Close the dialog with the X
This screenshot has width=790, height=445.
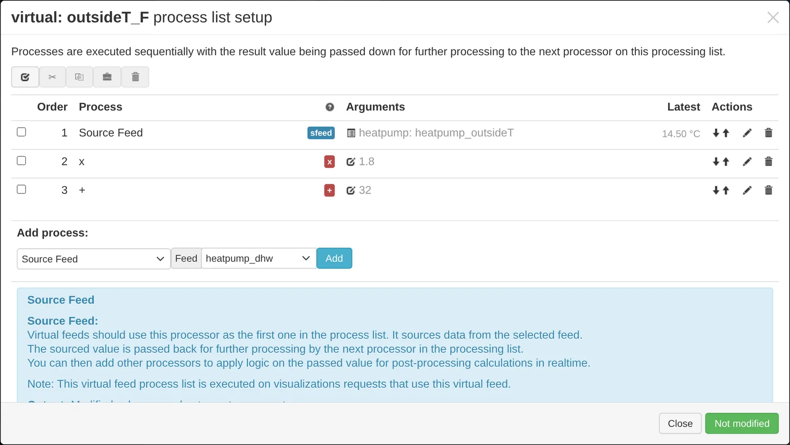[x=773, y=18]
